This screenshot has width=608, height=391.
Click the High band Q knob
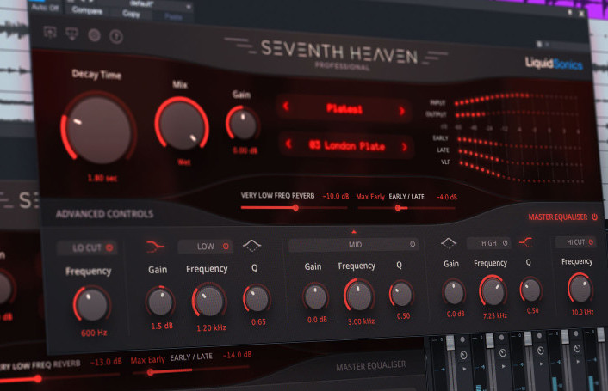(530, 290)
